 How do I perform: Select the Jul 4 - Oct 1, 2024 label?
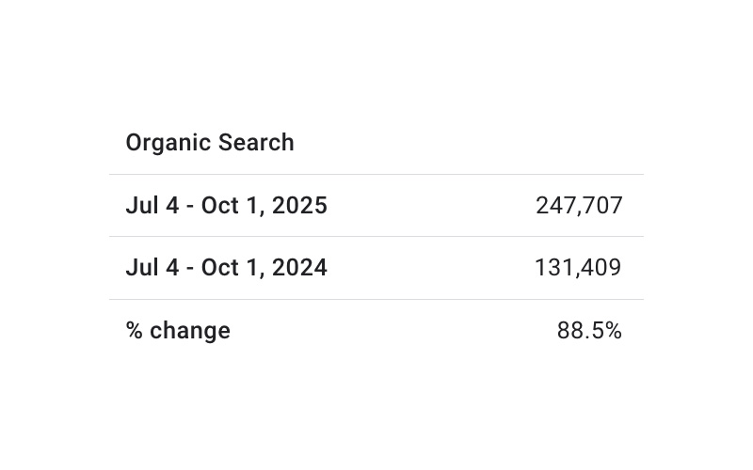click(226, 268)
